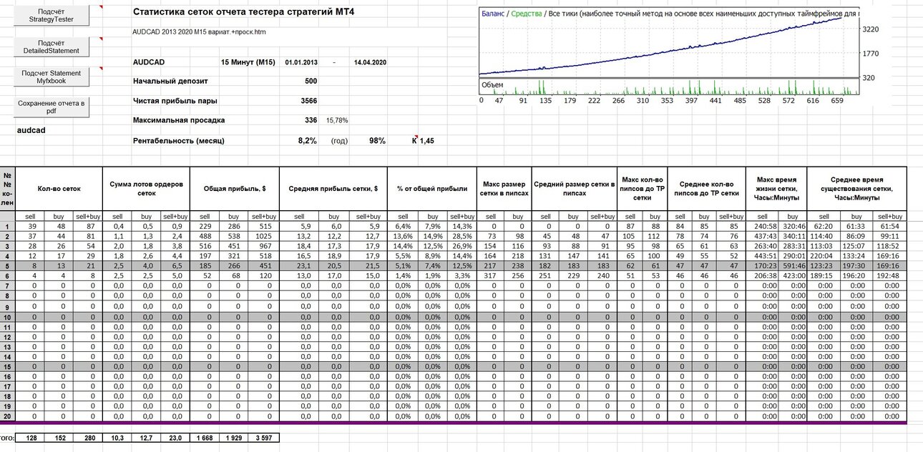Select the % от общей прибыли header
Image resolution: width=923 pixels, height=452 pixels.
(432, 189)
